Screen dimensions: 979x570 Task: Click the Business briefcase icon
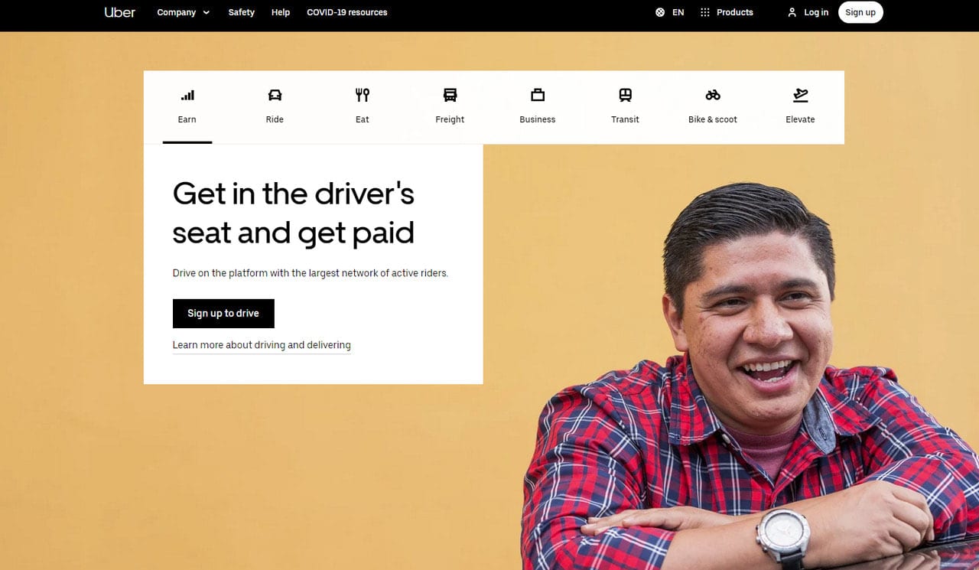point(538,95)
